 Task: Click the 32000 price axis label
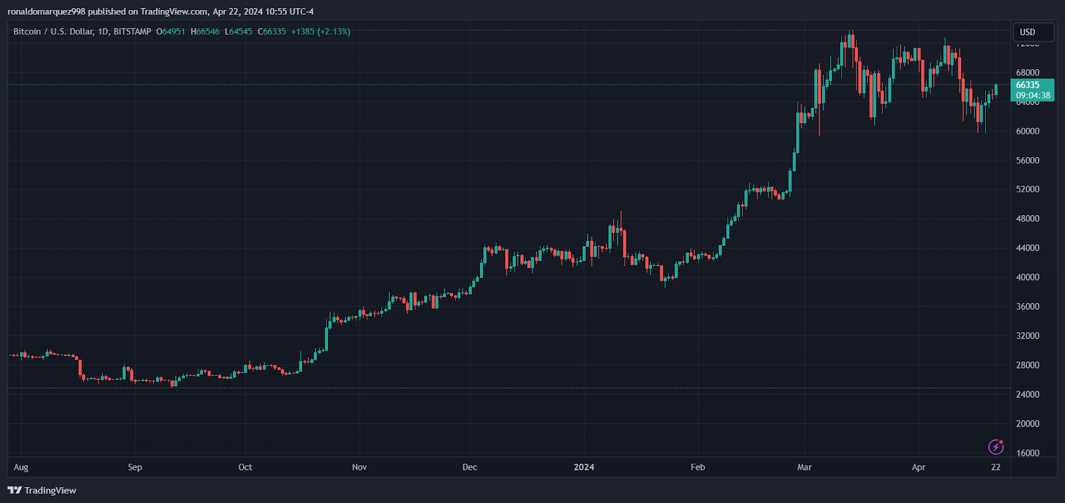click(x=1028, y=336)
